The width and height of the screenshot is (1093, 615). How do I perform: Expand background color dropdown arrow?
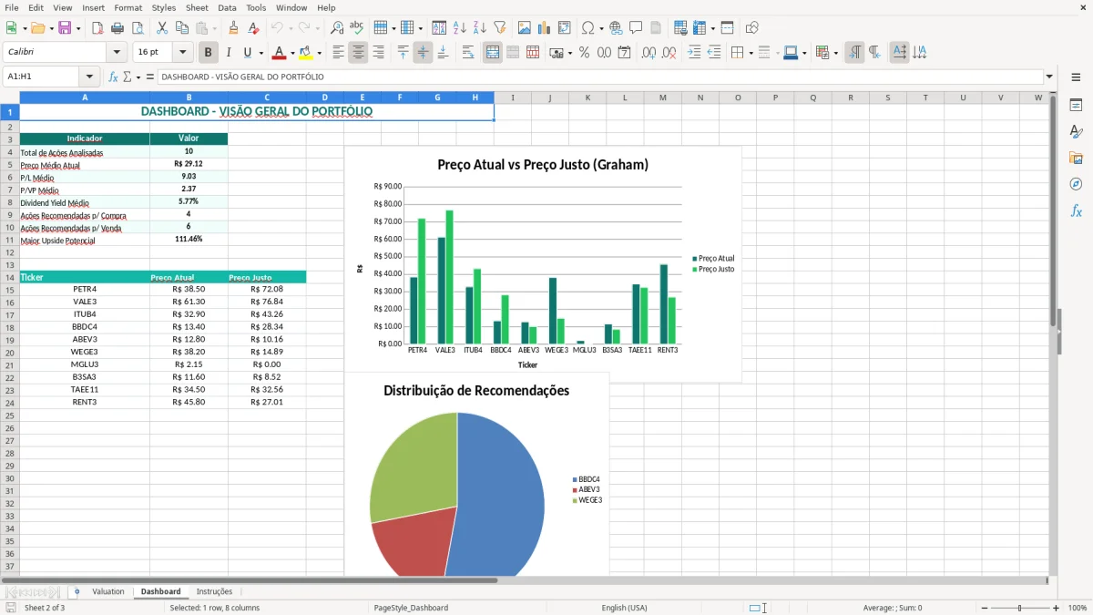(x=320, y=54)
